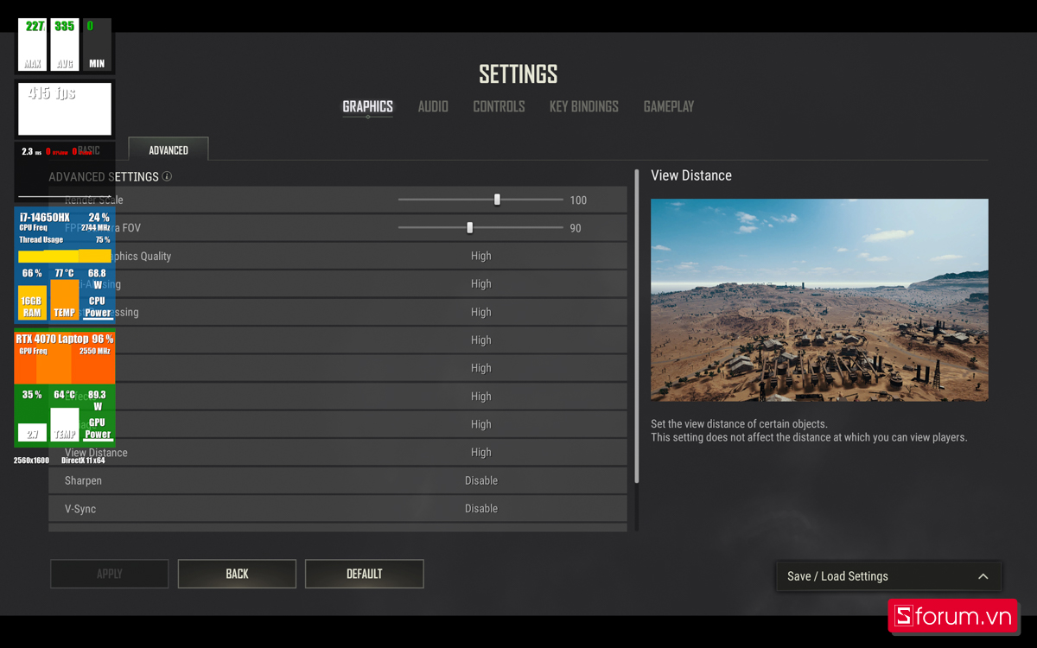Click the View Distance setting label

click(x=96, y=453)
